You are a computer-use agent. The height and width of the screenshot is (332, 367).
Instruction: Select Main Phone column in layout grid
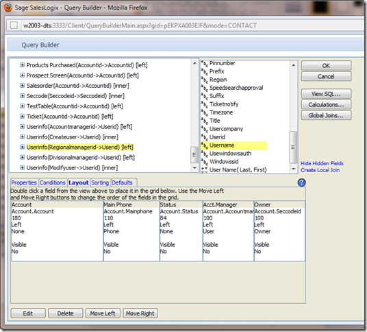pyautogui.click(x=131, y=231)
